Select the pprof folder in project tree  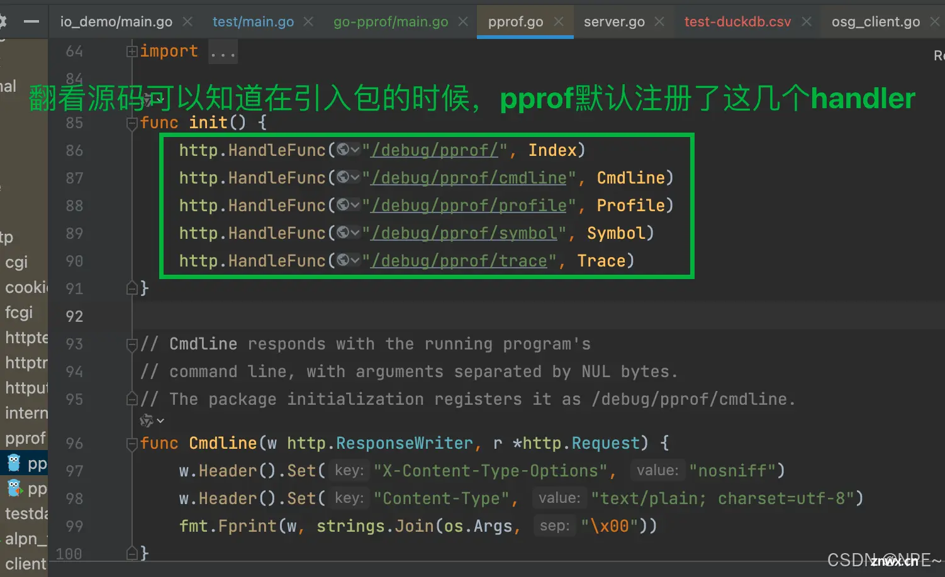pos(25,438)
